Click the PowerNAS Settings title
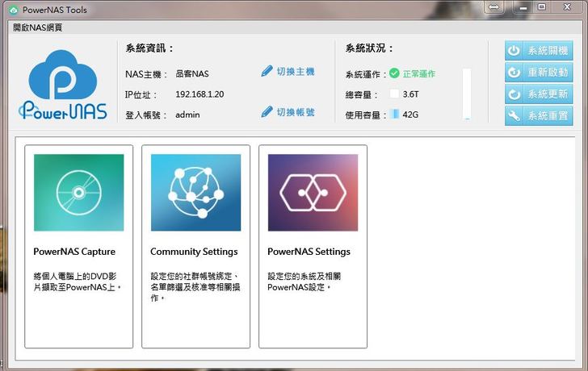588x371 pixels. click(309, 252)
